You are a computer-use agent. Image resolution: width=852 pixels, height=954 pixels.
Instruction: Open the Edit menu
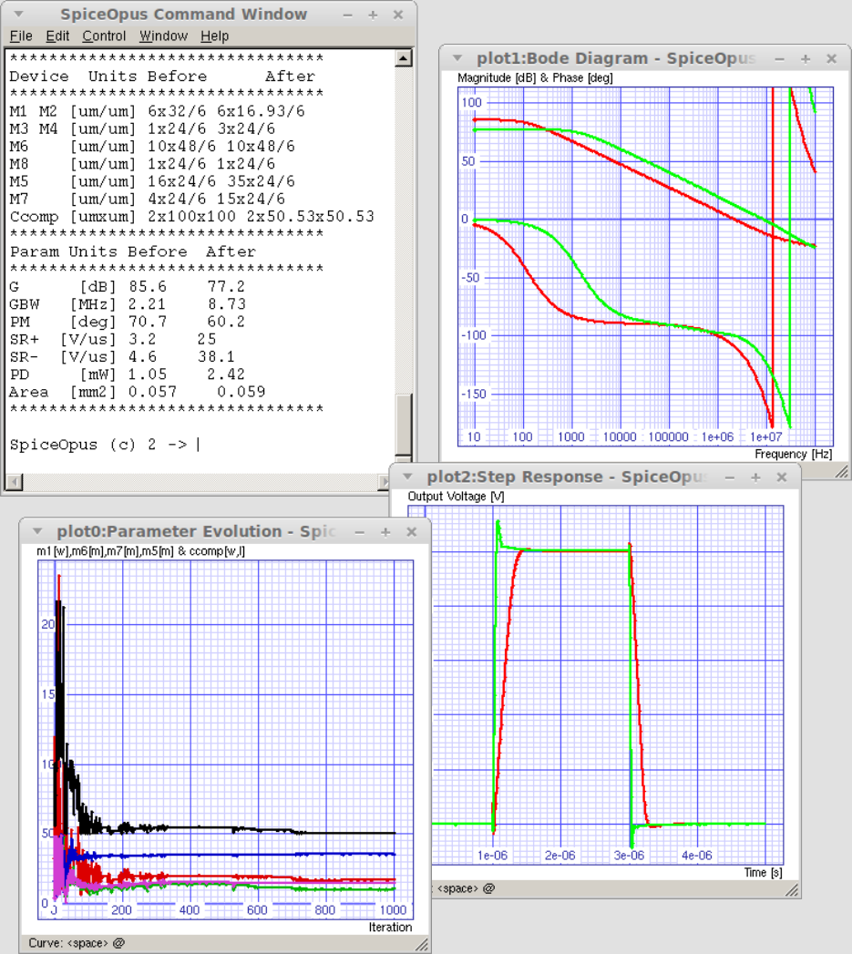click(57, 36)
